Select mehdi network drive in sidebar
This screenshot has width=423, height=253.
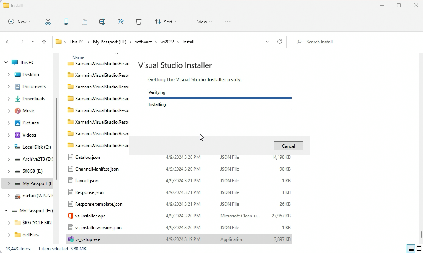click(x=38, y=196)
